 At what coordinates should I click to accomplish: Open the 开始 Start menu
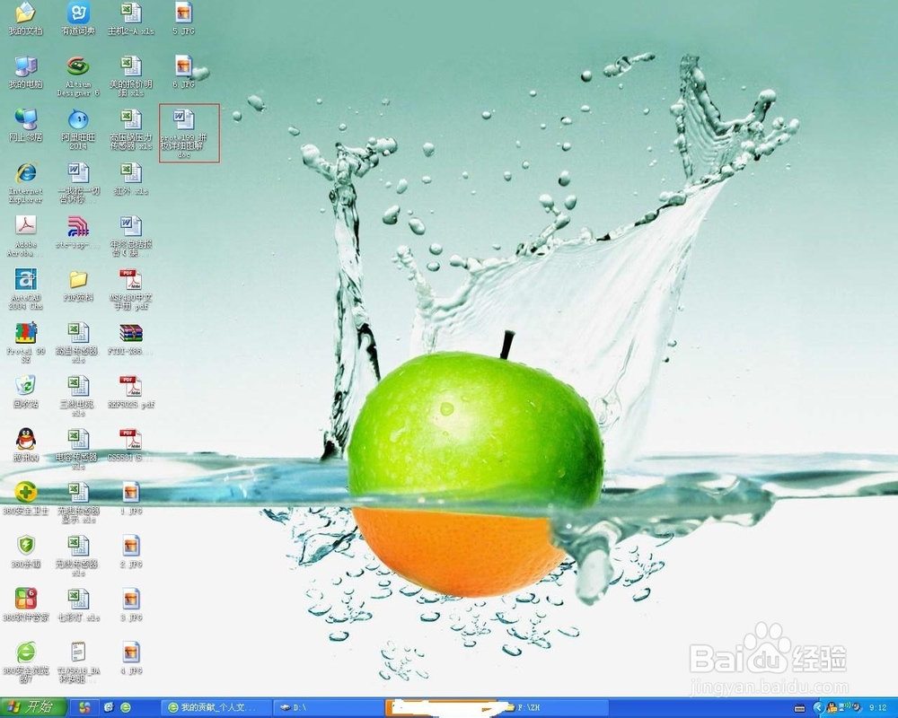pyautogui.click(x=33, y=708)
